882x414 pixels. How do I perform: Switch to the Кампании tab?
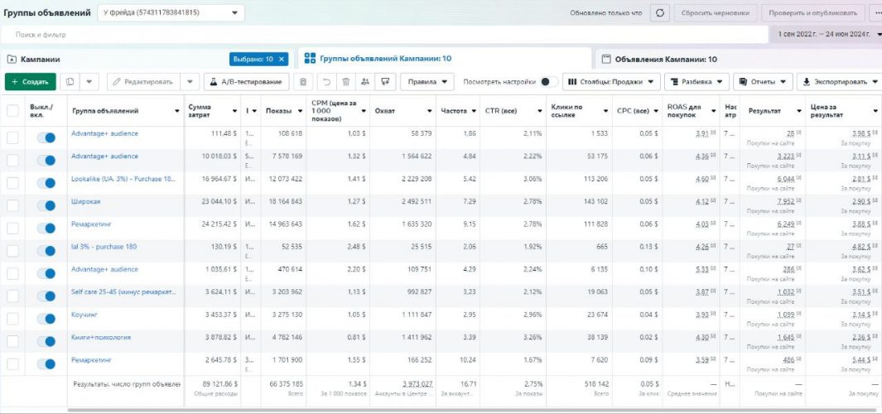click(x=33, y=60)
